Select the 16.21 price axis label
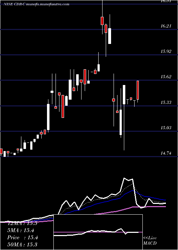This screenshot has height=250, width=178. (x=166, y=26)
